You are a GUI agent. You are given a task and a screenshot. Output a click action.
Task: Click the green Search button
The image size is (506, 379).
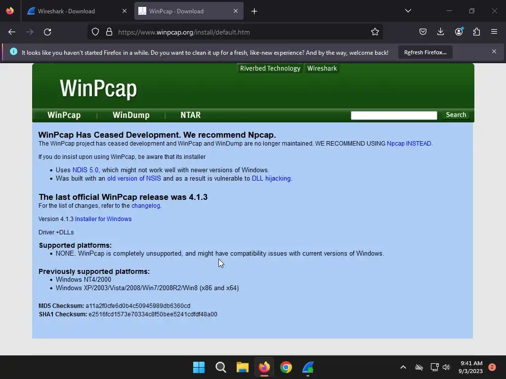456,115
